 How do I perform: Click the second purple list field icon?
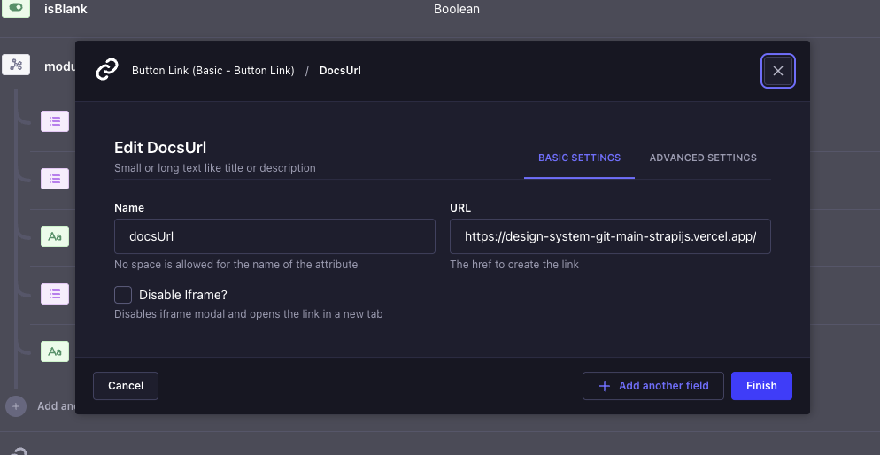55,179
